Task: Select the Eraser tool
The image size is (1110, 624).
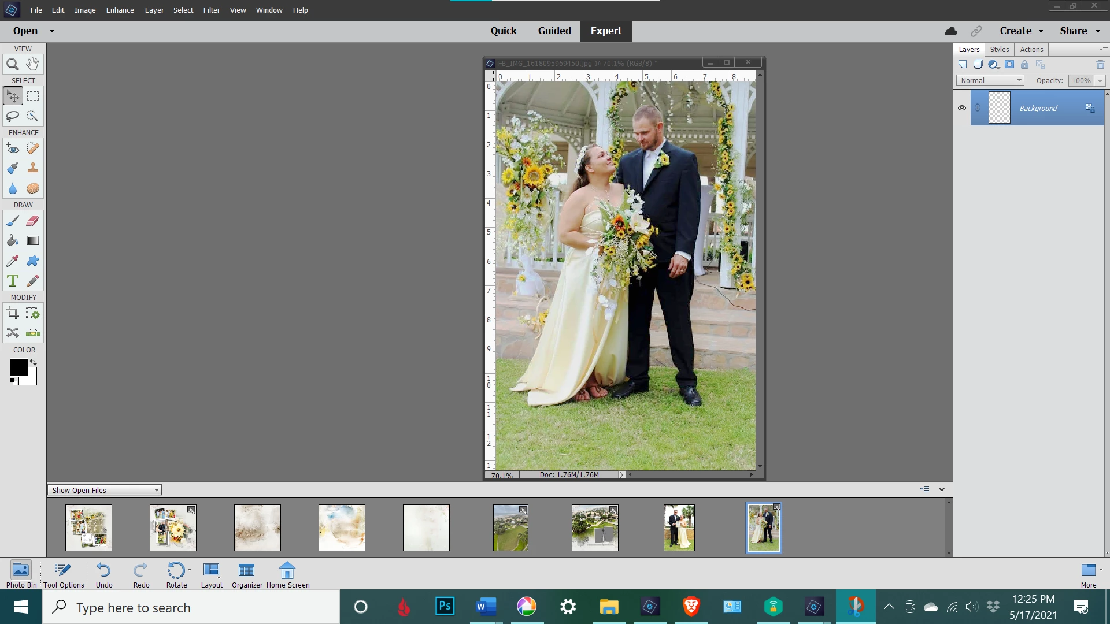Action: pyautogui.click(x=33, y=221)
